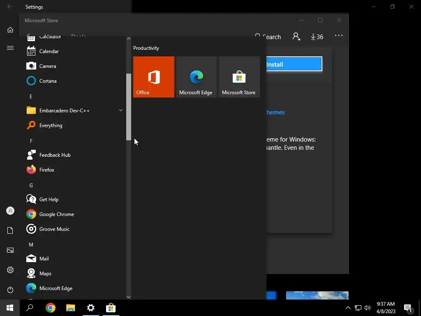Click the Install button in Microsoft Store
The height and width of the screenshot is (316, 421).
pos(294,64)
